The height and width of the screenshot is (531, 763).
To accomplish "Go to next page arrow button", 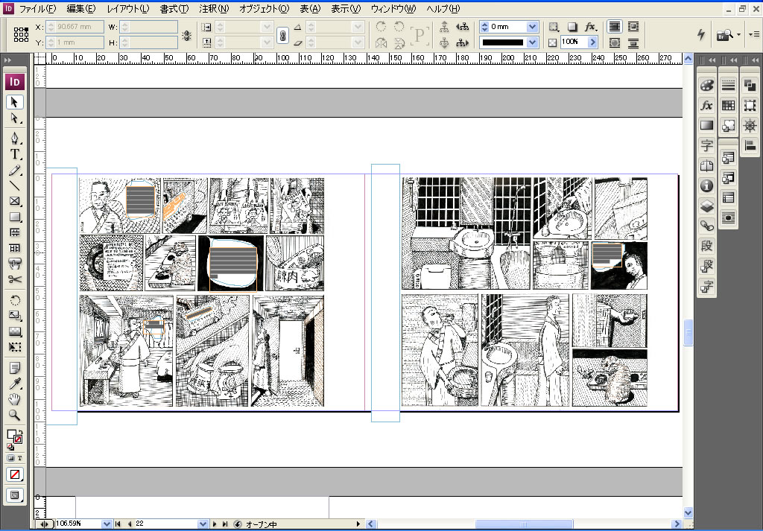I will point(215,524).
